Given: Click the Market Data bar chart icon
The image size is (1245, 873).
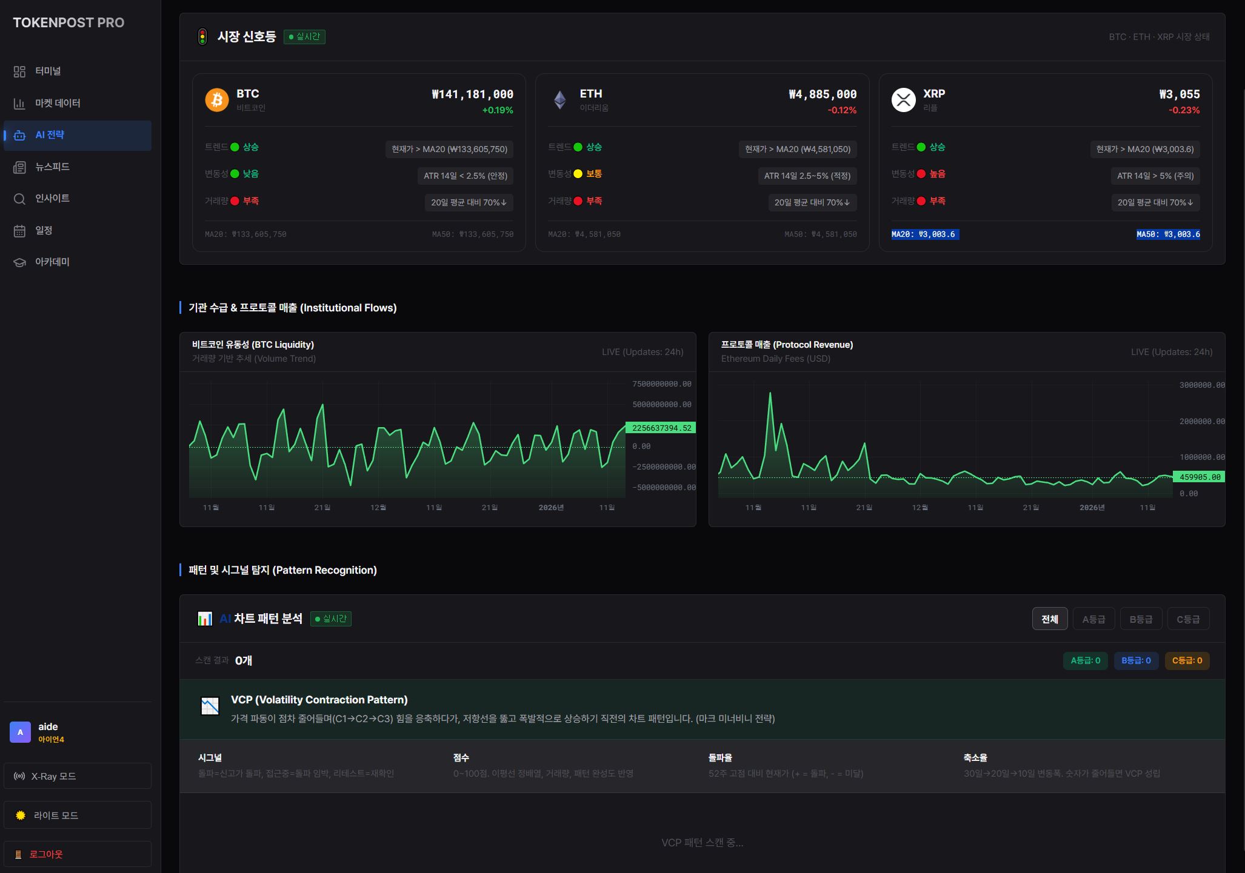Looking at the screenshot, I should click(19, 104).
